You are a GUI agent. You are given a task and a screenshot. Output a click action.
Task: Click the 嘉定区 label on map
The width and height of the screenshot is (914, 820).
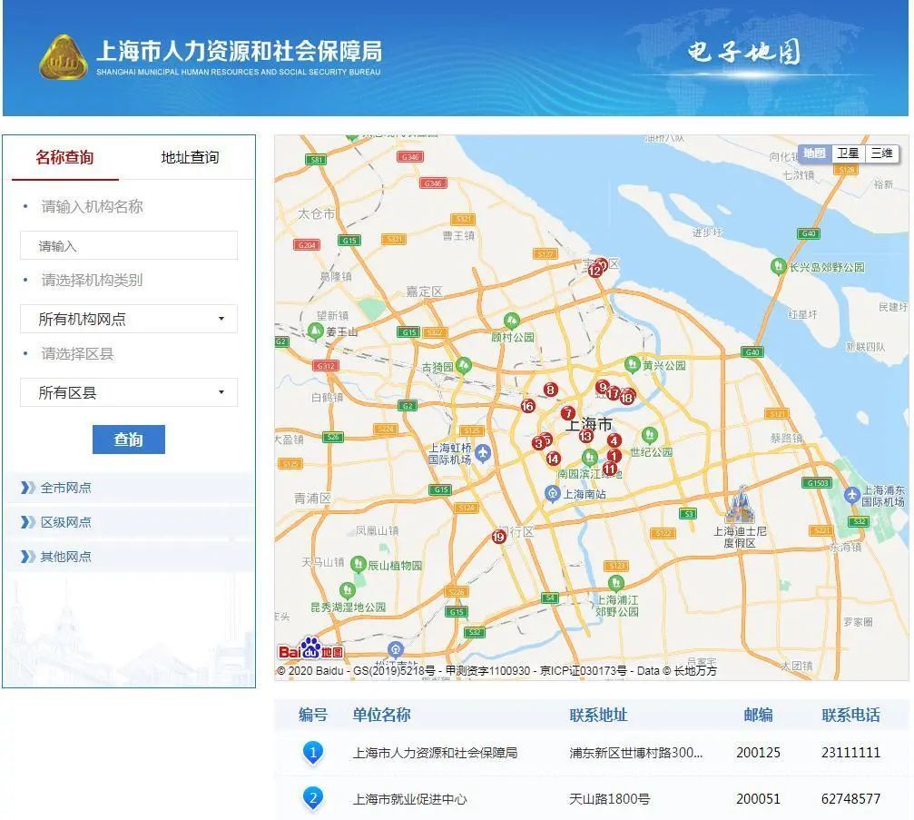click(x=425, y=291)
